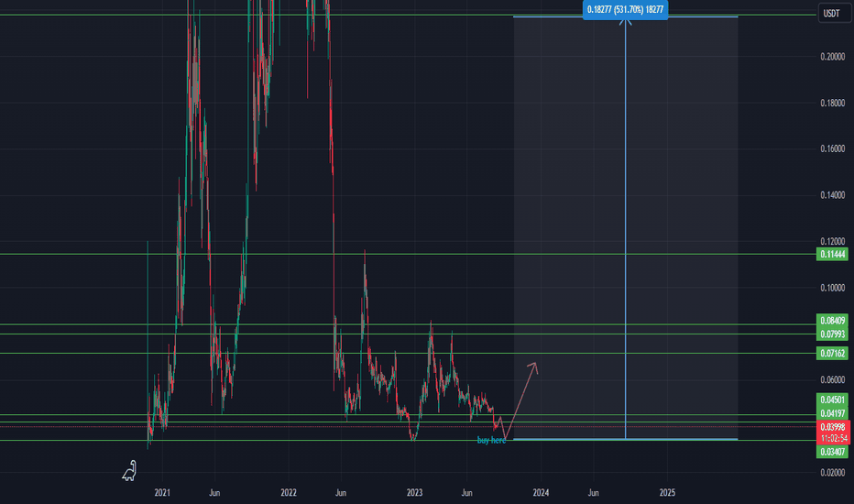Click the 2024 label on time axis

tap(541, 493)
